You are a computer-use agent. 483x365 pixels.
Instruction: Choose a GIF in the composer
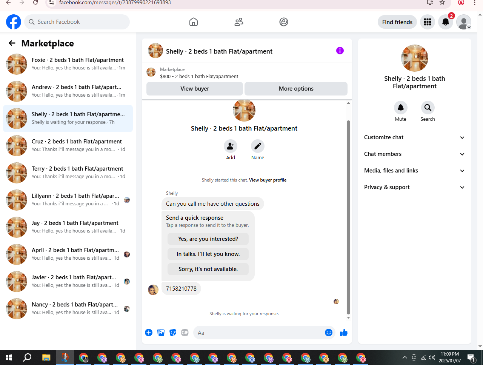185,333
